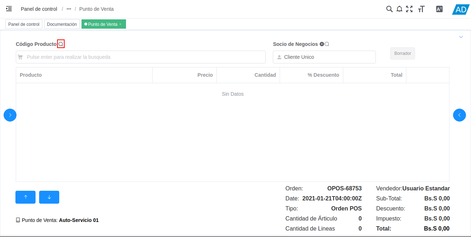
Task: Open the notifications bell
Action: (x=399, y=9)
